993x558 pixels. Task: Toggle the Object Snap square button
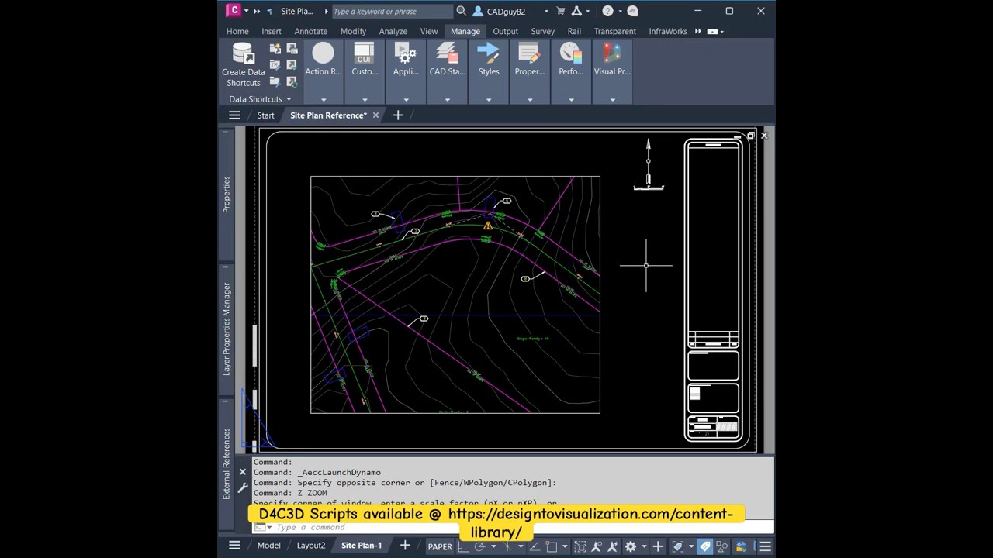coord(552,546)
